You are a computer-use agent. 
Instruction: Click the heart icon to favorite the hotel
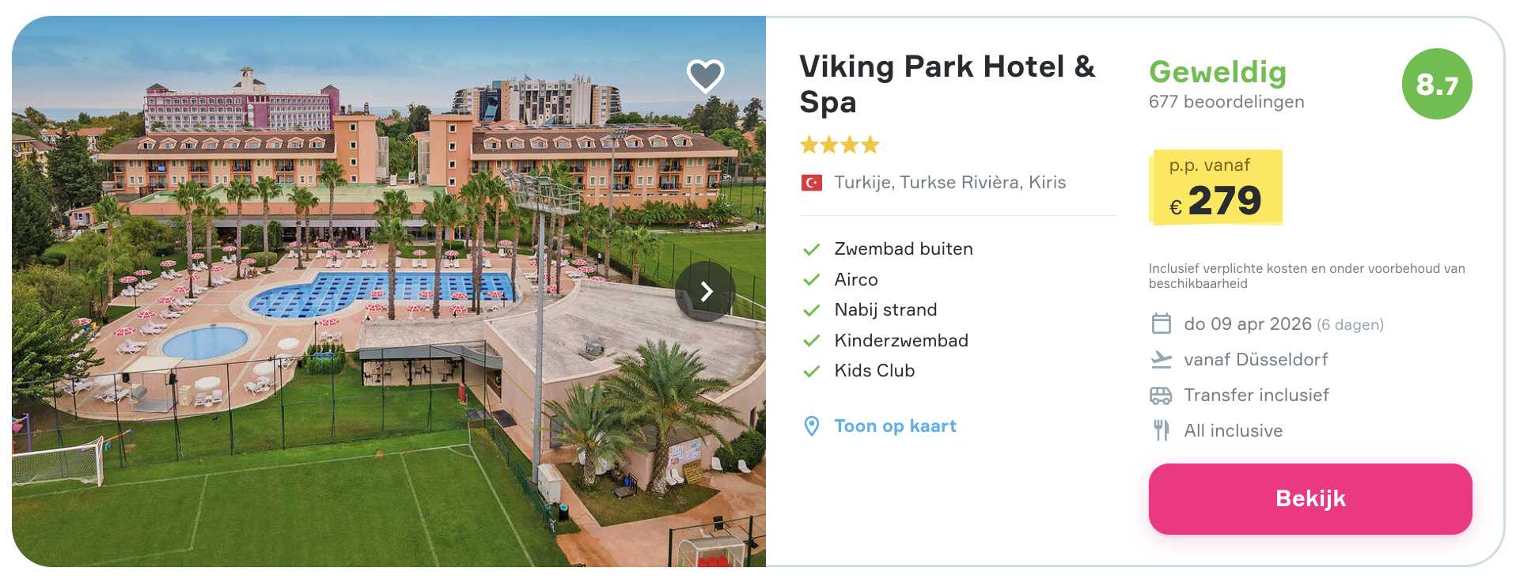pyautogui.click(x=707, y=74)
